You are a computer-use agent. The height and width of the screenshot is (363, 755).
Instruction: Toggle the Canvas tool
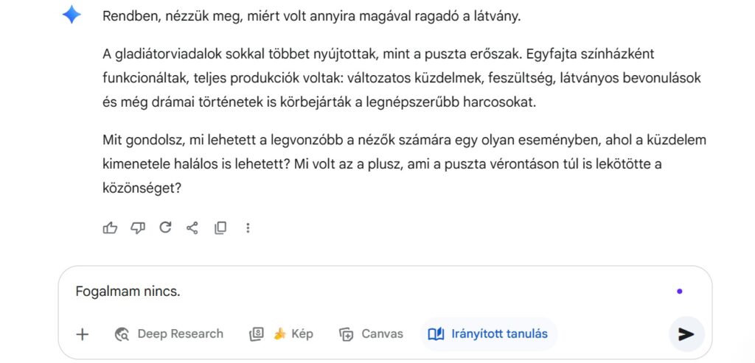(x=372, y=334)
